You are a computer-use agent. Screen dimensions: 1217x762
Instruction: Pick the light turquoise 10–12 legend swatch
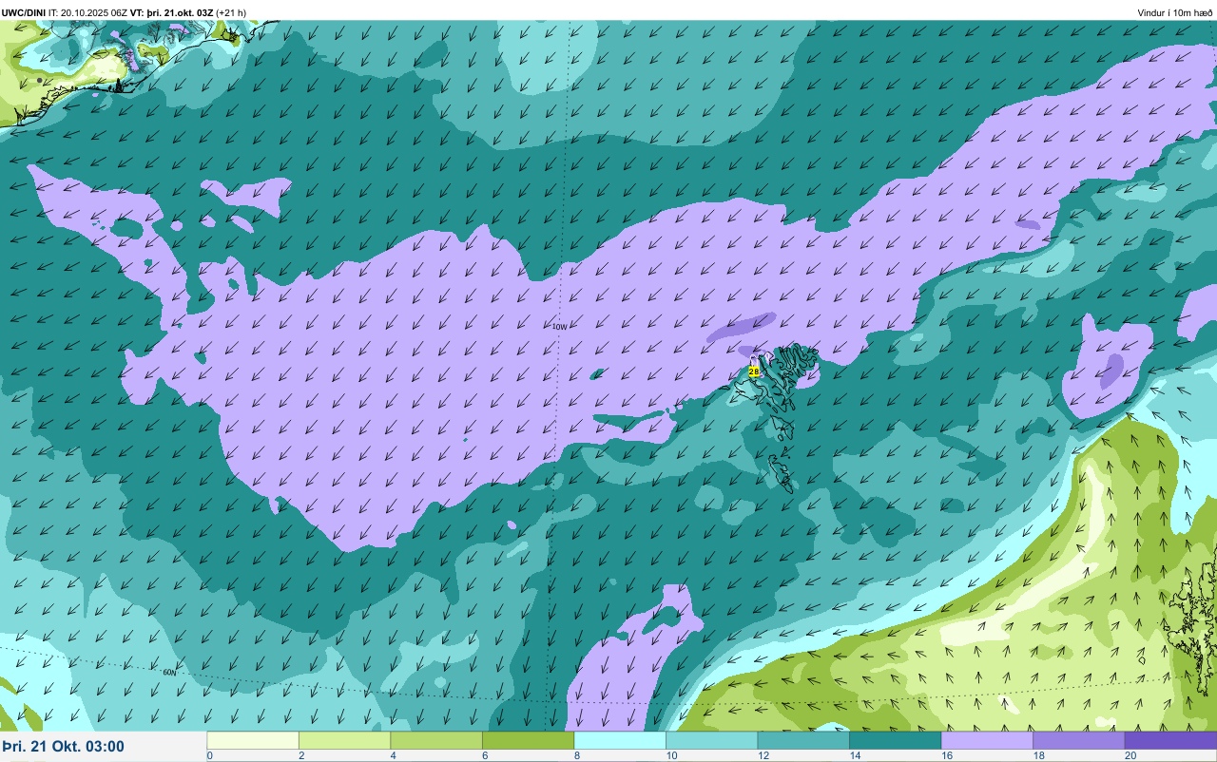pyautogui.click(x=711, y=740)
